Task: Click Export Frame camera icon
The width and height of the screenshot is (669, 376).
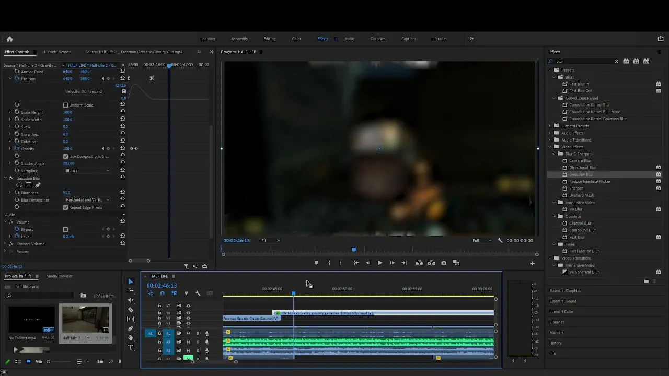Action: [x=444, y=263]
